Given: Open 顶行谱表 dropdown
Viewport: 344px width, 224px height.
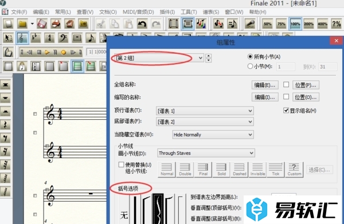Looking at the screenshot, I should (205, 111).
